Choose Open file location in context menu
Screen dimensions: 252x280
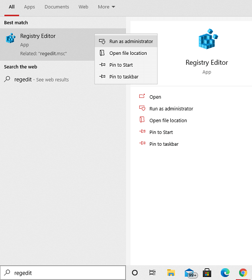(126, 53)
